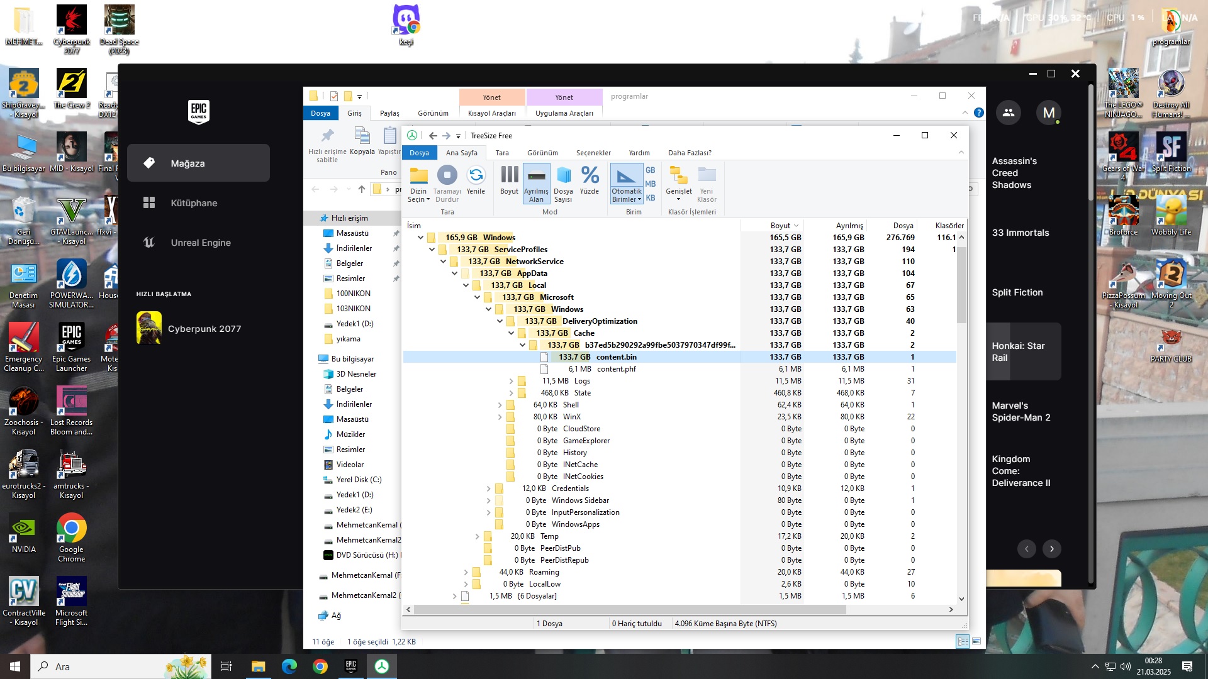
Task: Select Dosya Sayısı file count mode
Action: click(563, 176)
